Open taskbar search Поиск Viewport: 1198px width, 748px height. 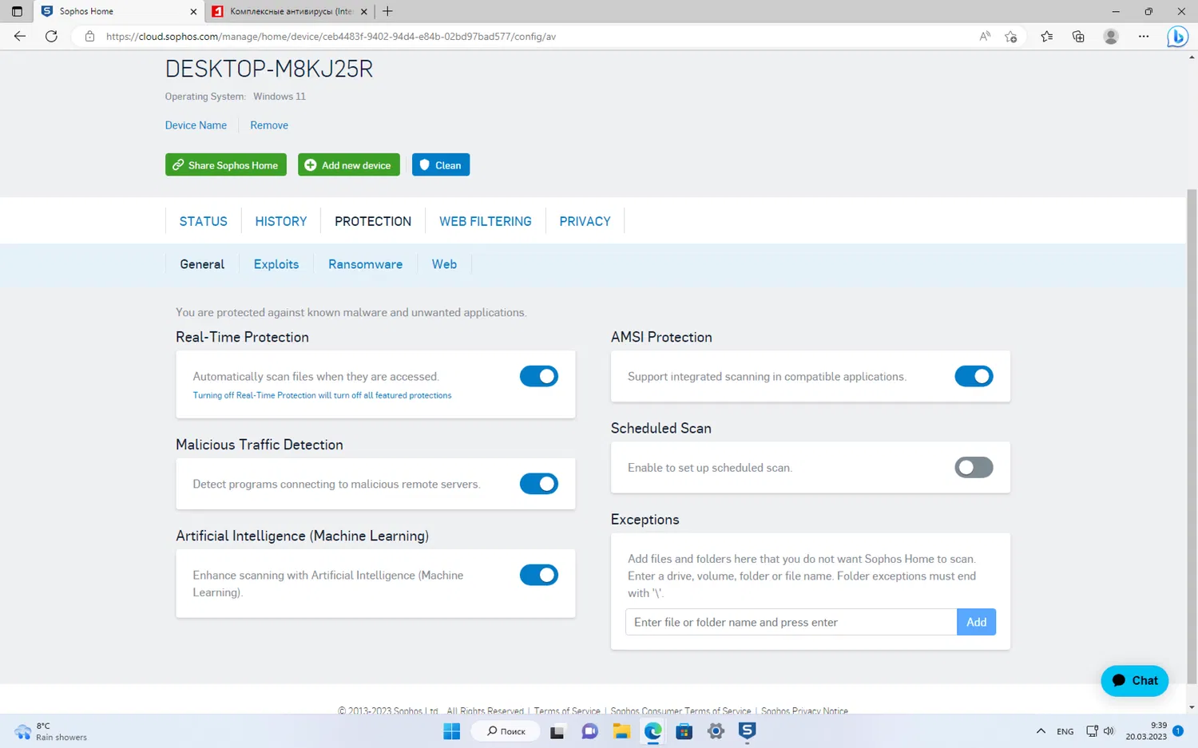(x=506, y=731)
